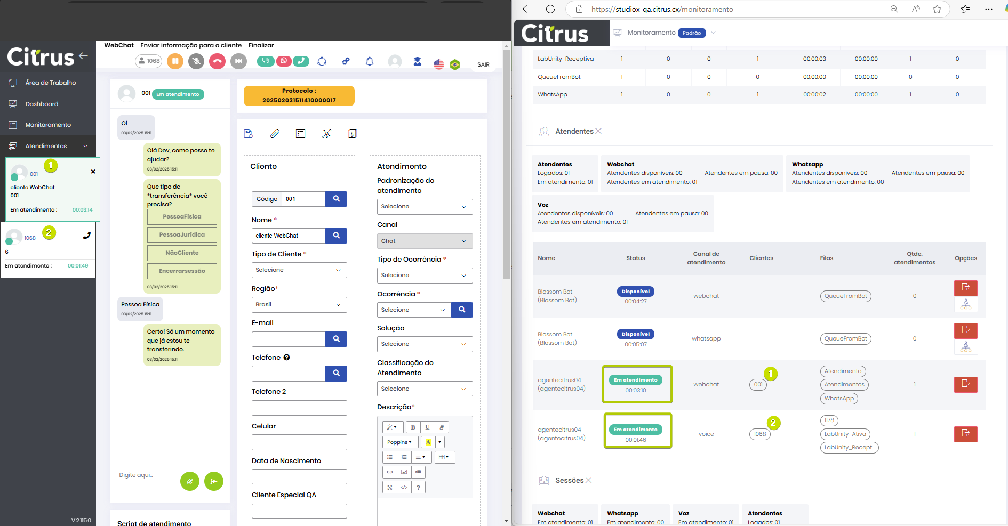
Task: Open the Tipo de Cliente dropdown
Action: (299, 270)
